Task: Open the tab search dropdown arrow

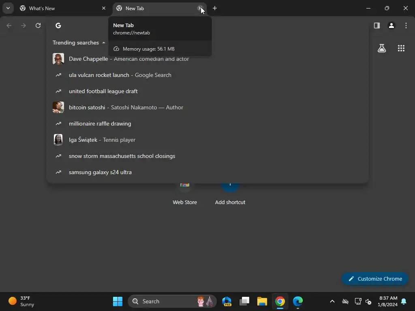Action: pos(8,8)
